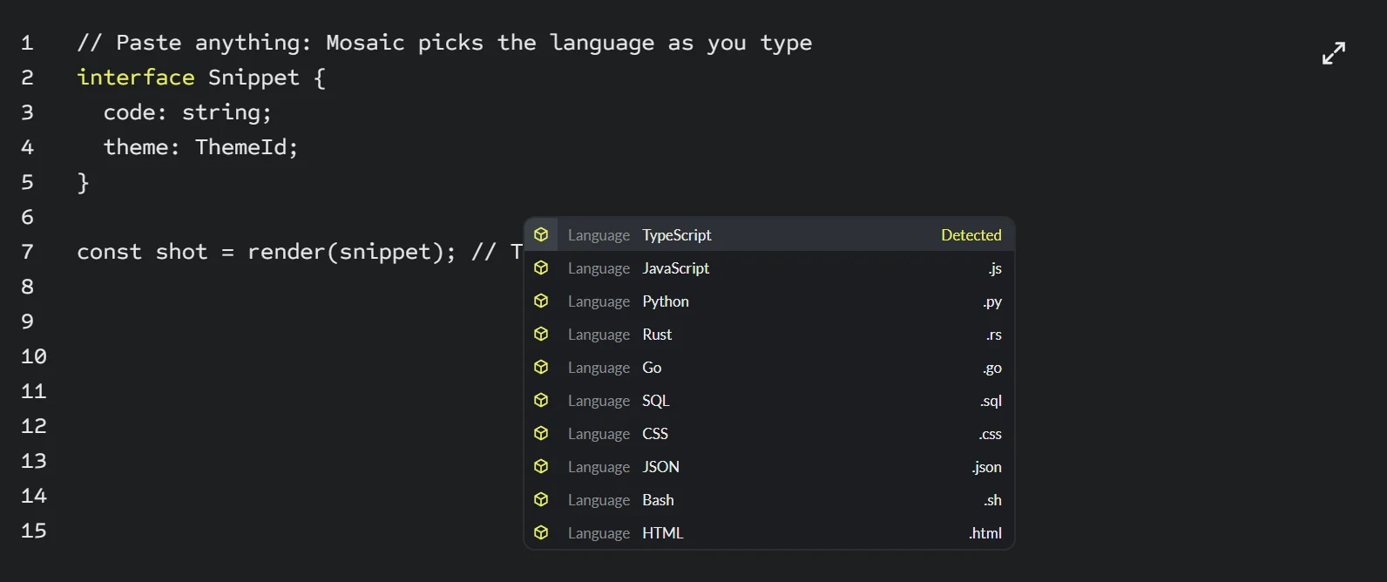Select Rust language option
The width and height of the screenshot is (1387, 582).
coord(769,335)
